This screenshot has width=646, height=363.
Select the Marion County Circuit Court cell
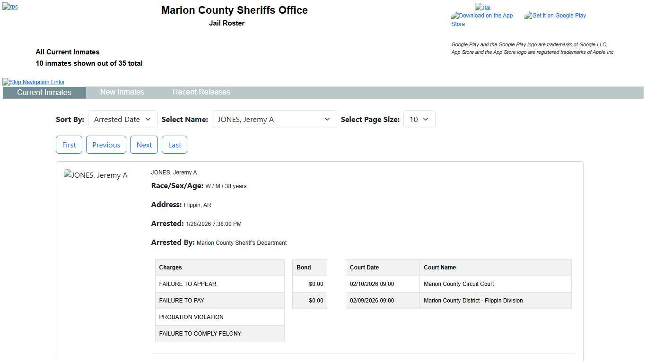coord(495,284)
